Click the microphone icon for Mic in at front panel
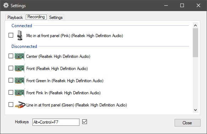 [20, 35]
